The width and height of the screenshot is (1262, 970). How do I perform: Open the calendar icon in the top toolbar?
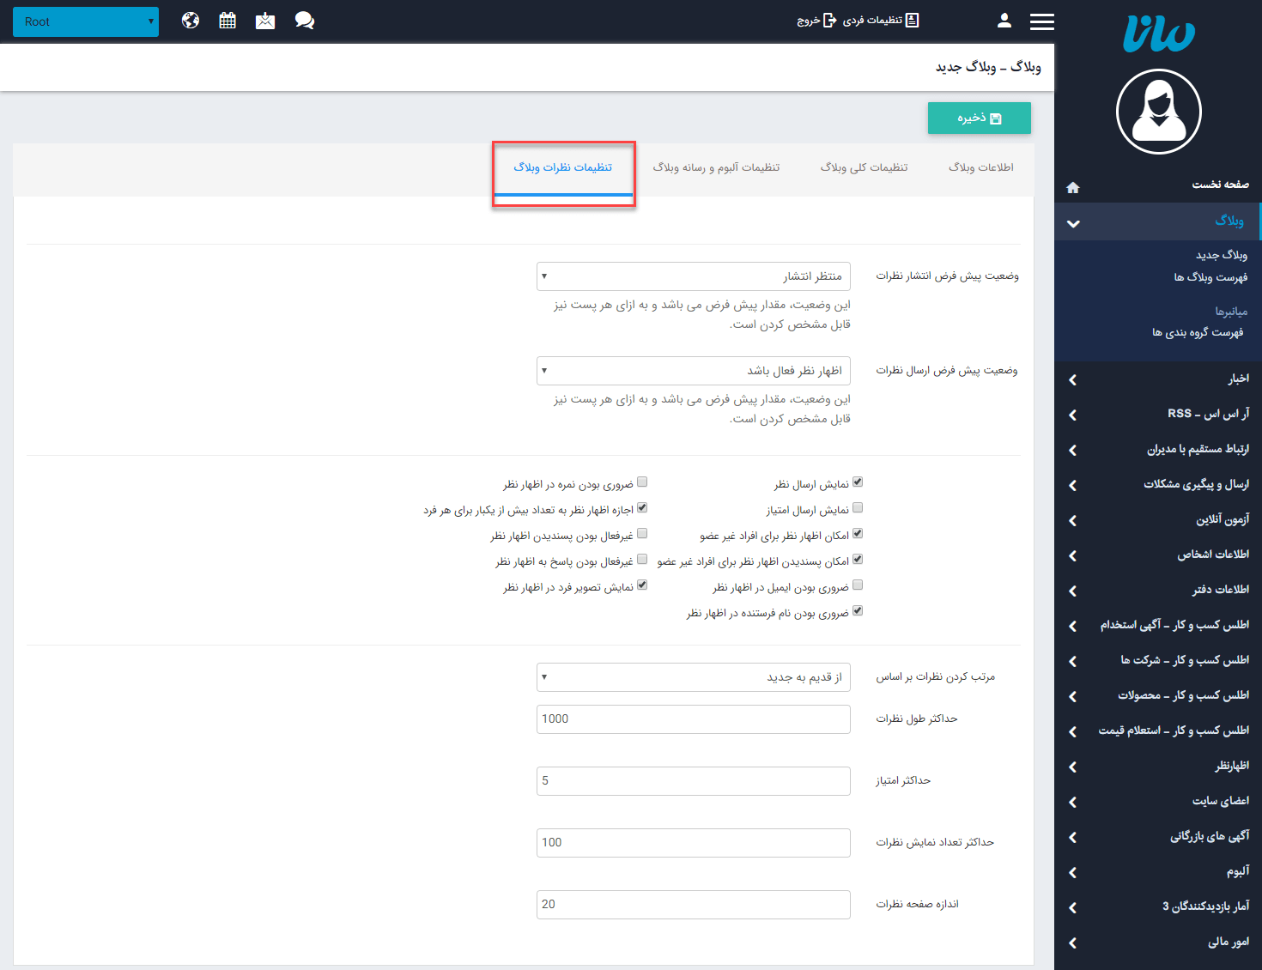click(228, 20)
